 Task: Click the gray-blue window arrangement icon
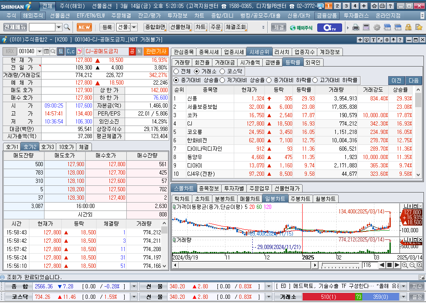pyautogui.click(x=398, y=27)
